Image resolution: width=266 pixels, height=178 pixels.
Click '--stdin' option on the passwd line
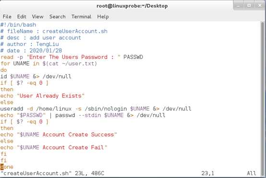point(90,115)
